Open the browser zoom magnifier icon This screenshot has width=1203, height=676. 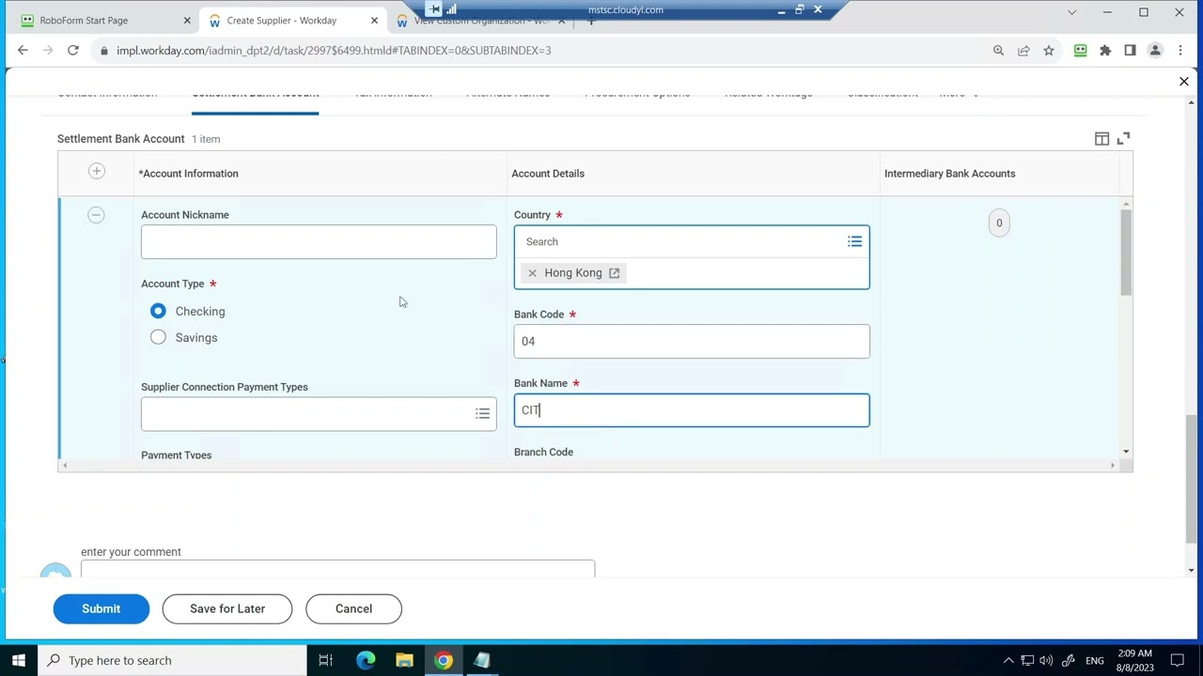click(998, 51)
